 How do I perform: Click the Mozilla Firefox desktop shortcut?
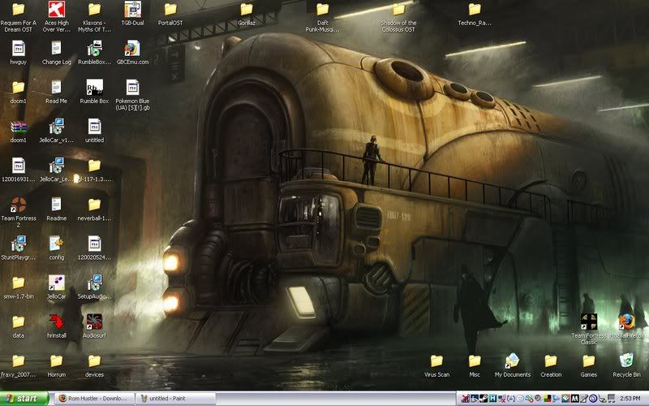pos(625,322)
